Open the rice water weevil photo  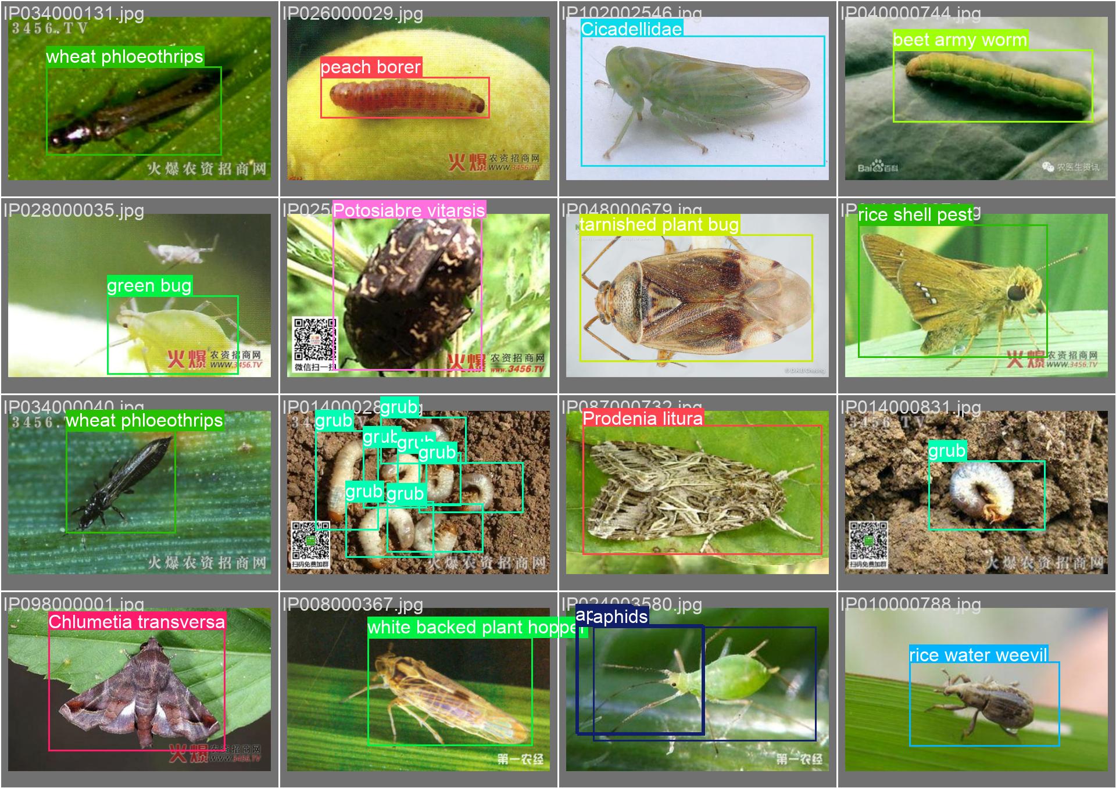(x=977, y=689)
